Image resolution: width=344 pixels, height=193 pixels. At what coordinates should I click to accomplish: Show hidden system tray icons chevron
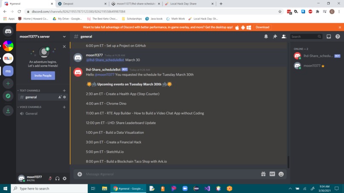pos(290,189)
